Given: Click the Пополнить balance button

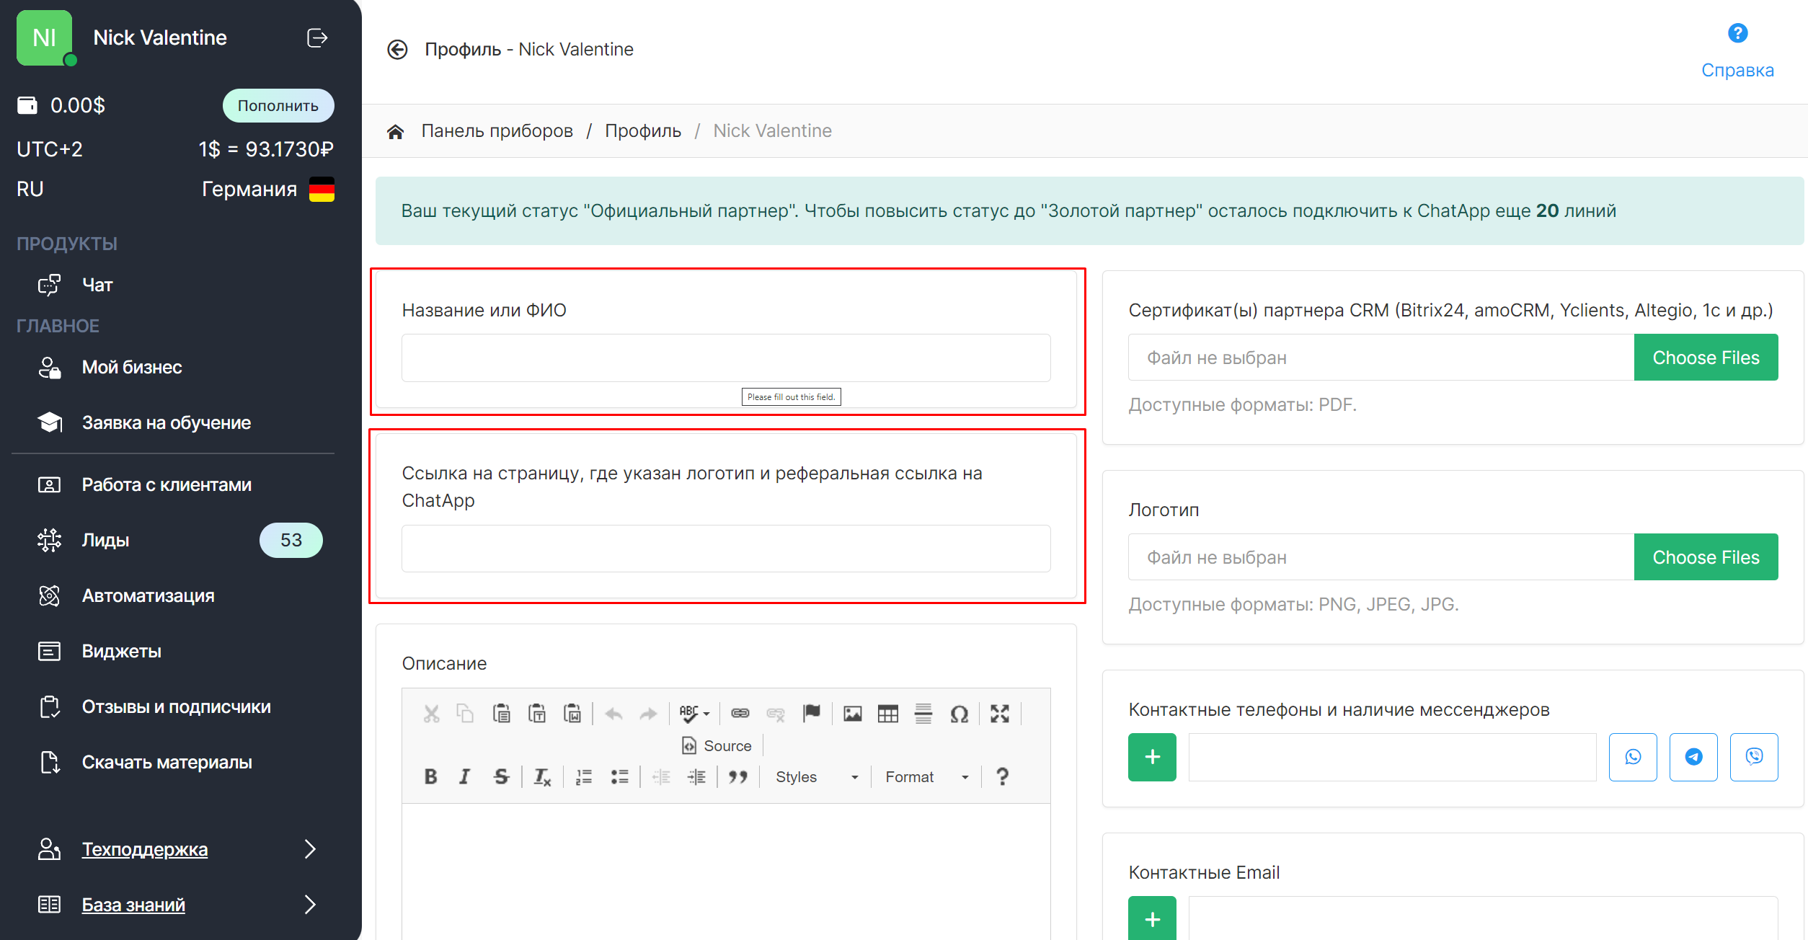Looking at the screenshot, I should [278, 105].
